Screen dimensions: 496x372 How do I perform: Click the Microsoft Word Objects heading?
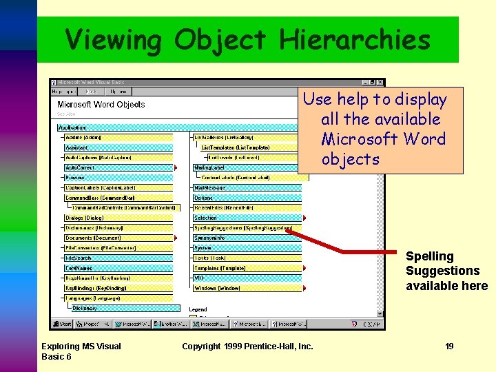coord(101,105)
